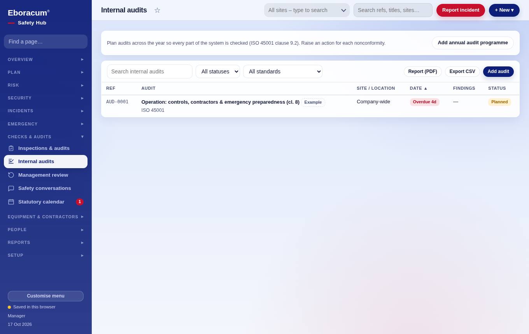Expand the People menu section
The image size is (529, 334).
(46, 230)
